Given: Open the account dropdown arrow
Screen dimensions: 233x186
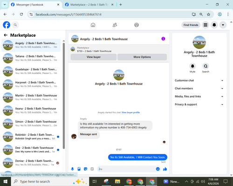Looking at the screenshot, I should pyautogui.click(x=223, y=25).
